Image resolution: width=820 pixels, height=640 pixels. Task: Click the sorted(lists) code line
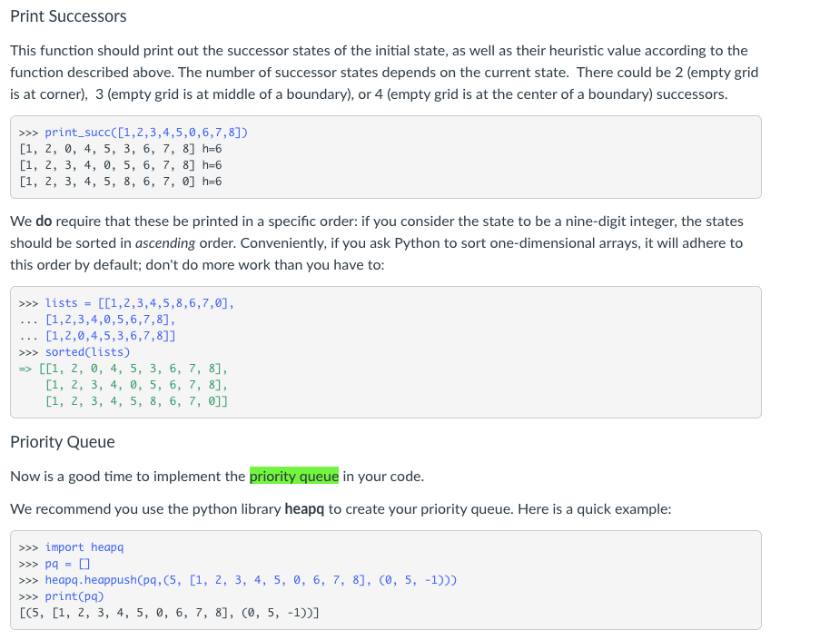point(74,352)
